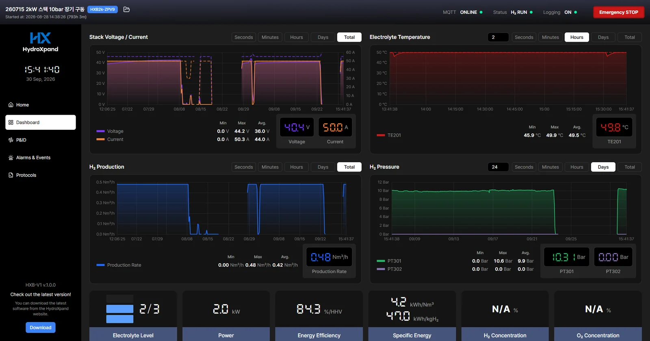Viewport: 650px width, 341px height.
Task: Set H₂ Production chart to Hours
Action: [x=297, y=167]
